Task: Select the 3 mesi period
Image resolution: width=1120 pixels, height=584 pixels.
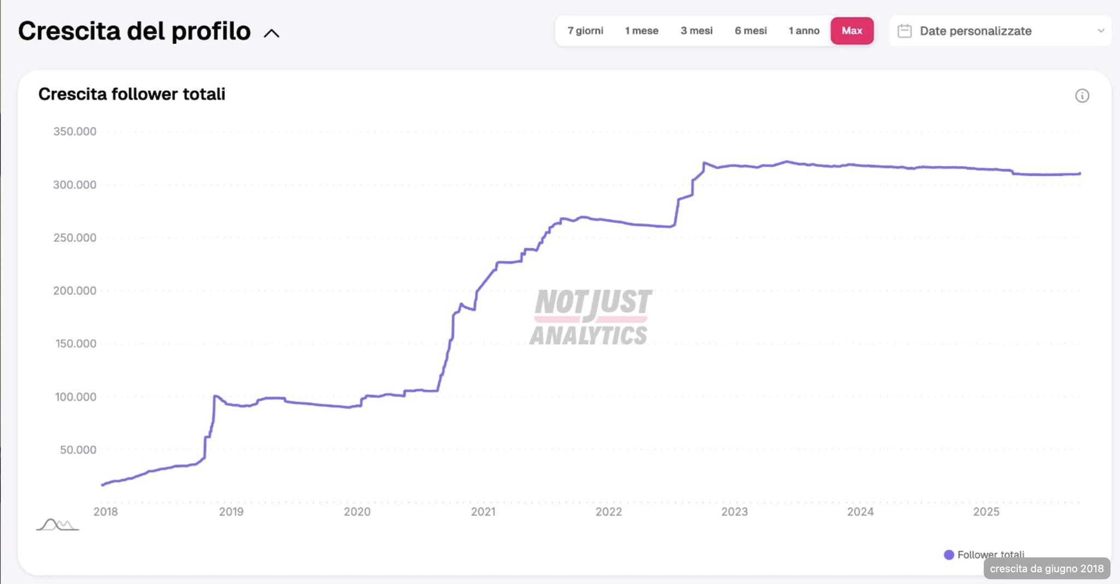Action: pyautogui.click(x=697, y=31)
